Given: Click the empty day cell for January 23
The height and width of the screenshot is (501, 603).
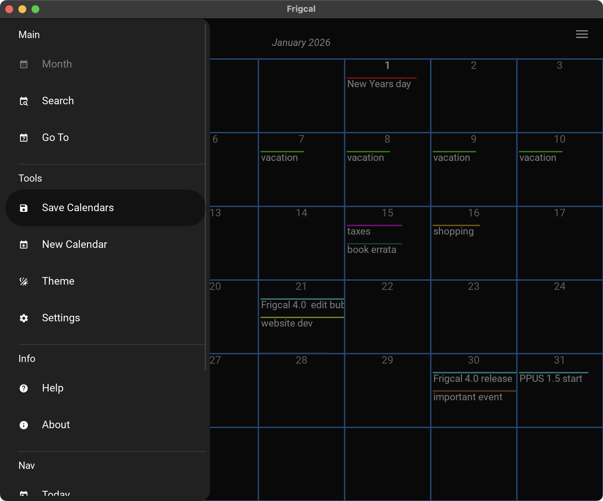Looking at the screenshot, I should 473,321.
